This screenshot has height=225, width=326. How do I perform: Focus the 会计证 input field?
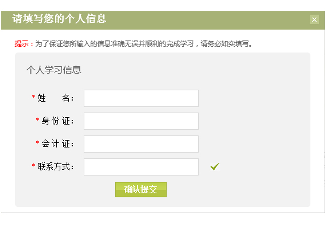point(141,144)
